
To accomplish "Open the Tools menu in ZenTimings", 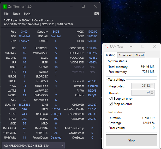I will click(16, 14).
